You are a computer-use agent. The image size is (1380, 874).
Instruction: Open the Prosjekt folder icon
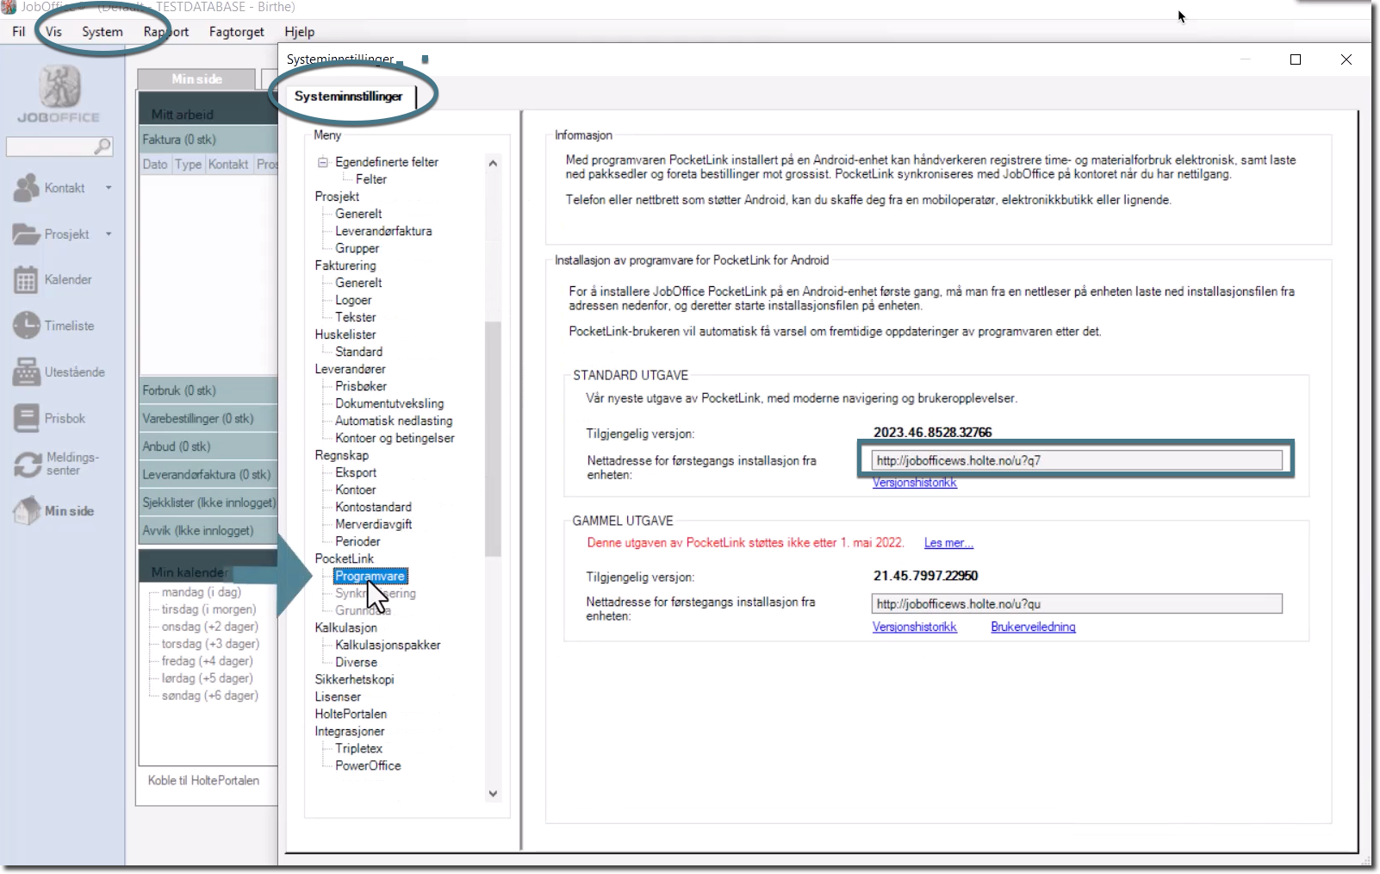pyautogui.click(x=27, y=234)
